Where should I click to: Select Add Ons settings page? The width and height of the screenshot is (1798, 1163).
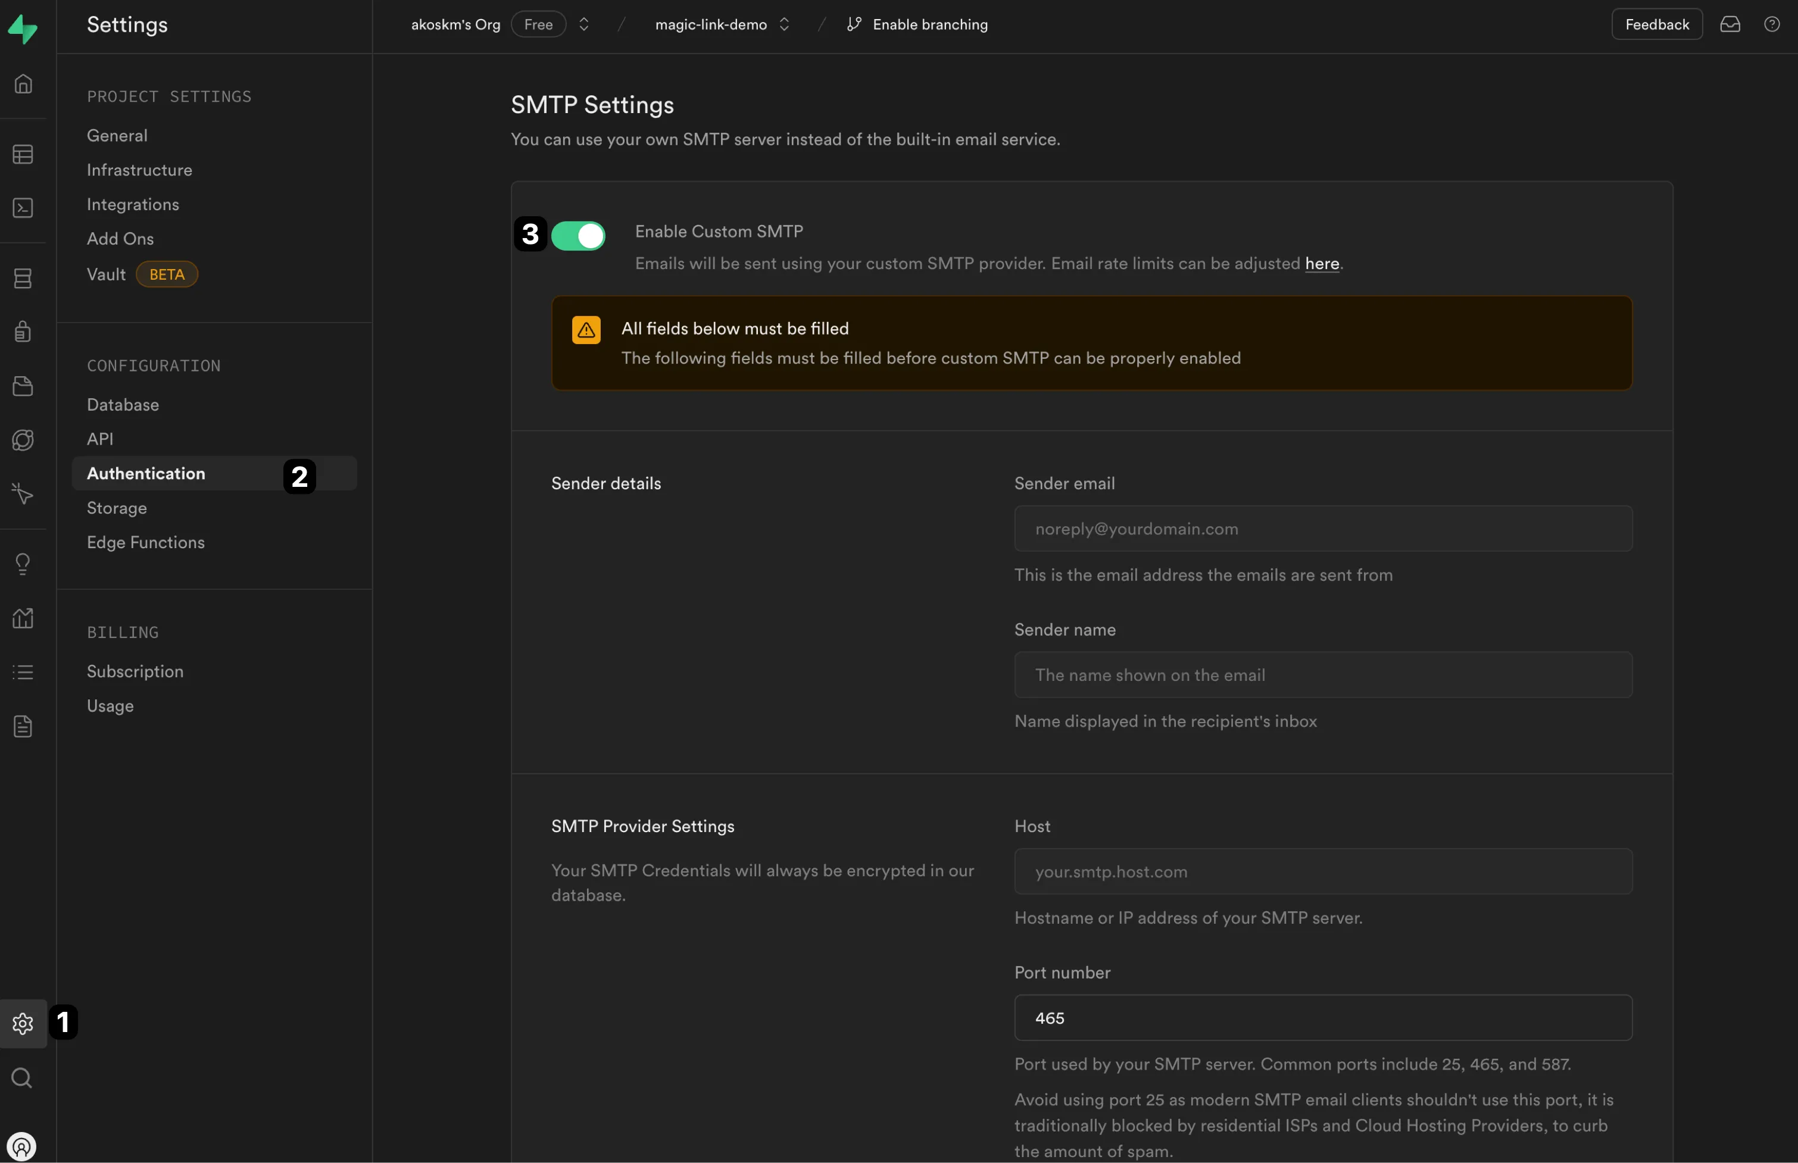click(120, 239)
